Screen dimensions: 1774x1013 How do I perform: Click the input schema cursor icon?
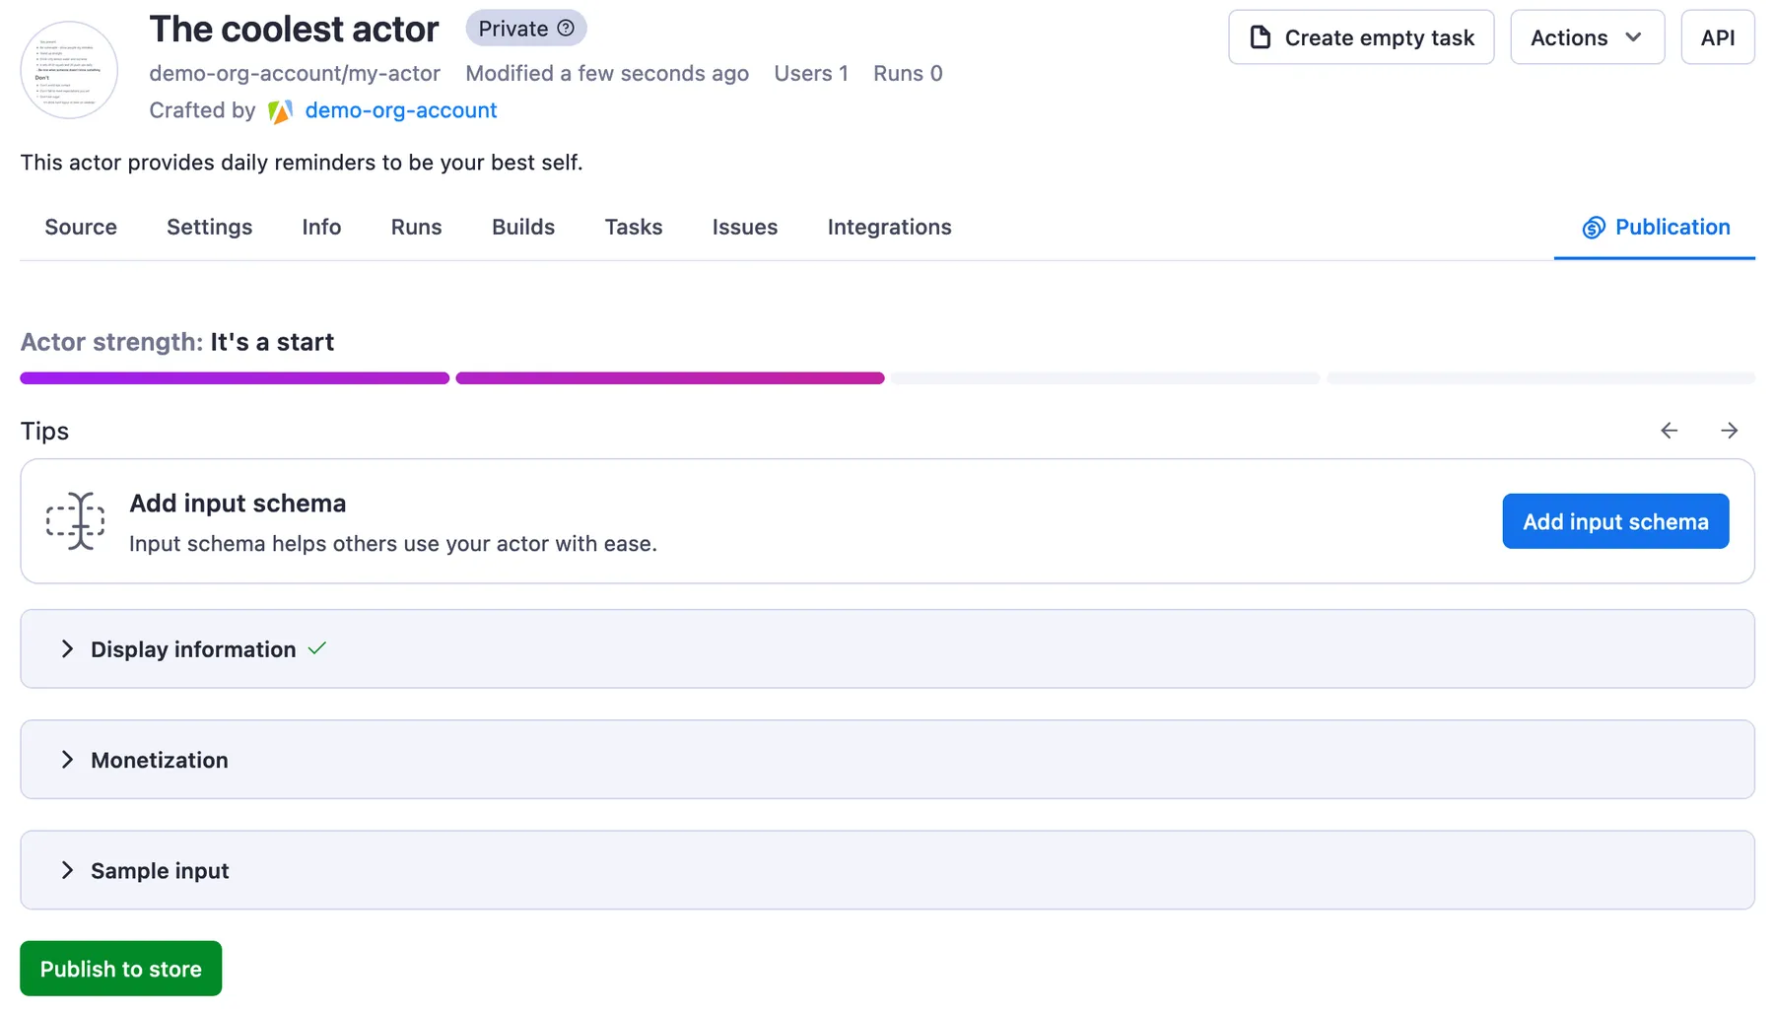coord(75,520)
